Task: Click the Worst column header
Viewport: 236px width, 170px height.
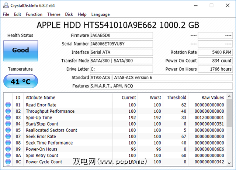Action: pyautogui.click(x=156, y=98)
